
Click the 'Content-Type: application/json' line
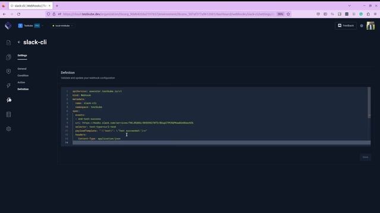[99, 138]
